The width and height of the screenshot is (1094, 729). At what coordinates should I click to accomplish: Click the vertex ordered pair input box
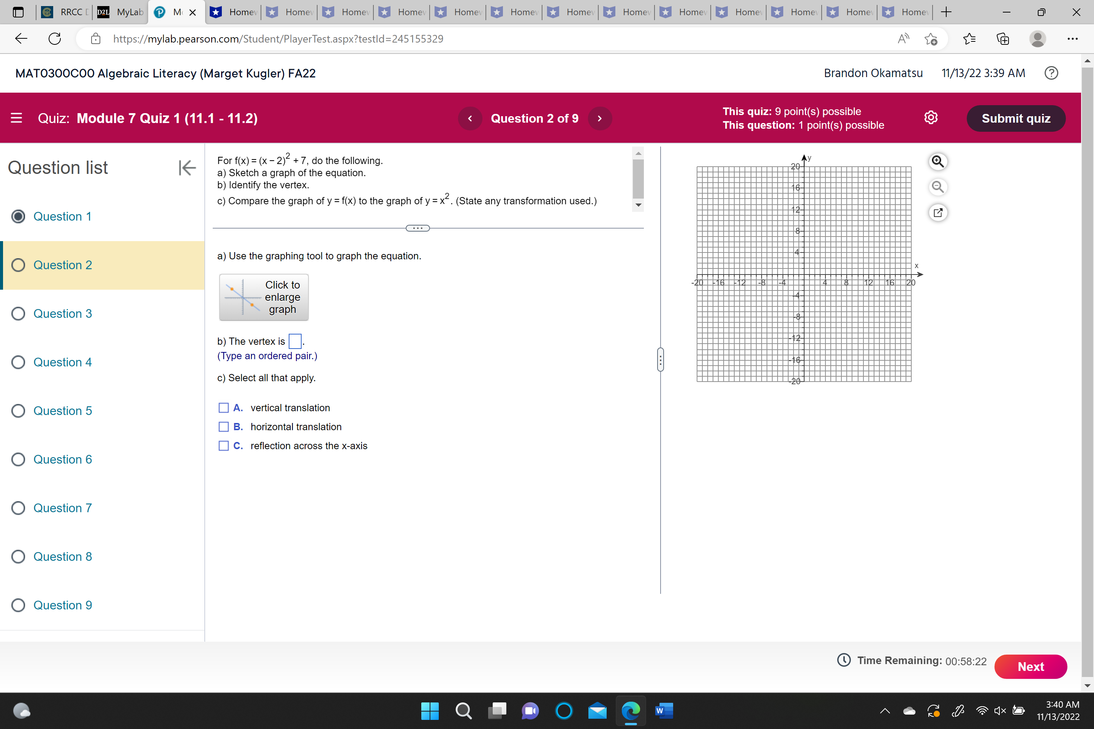click(x=295, y=341)
